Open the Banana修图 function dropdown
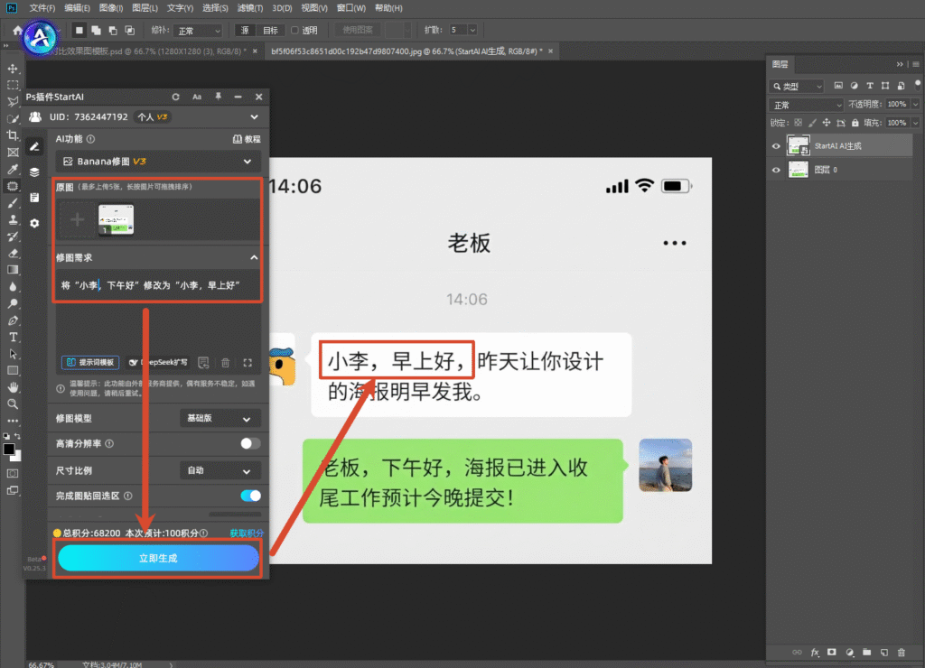This screenshot has height=668, width=925. (157, 162)
